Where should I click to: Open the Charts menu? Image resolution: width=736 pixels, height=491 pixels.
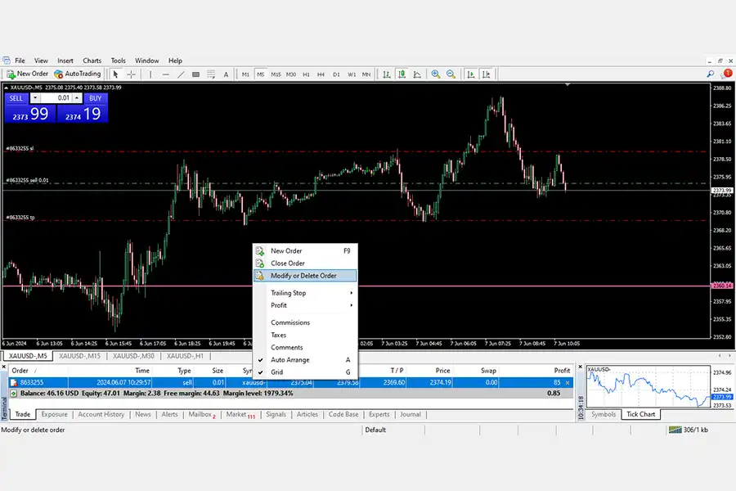[92, 61]
